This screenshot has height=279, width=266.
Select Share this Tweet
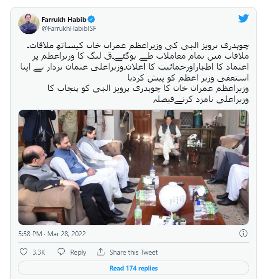[134, 252]
